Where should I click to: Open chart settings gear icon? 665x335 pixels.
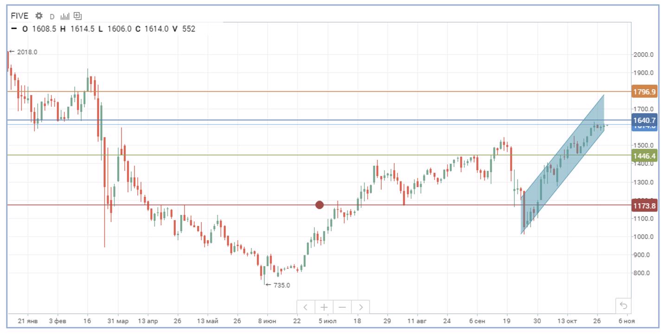39,16
